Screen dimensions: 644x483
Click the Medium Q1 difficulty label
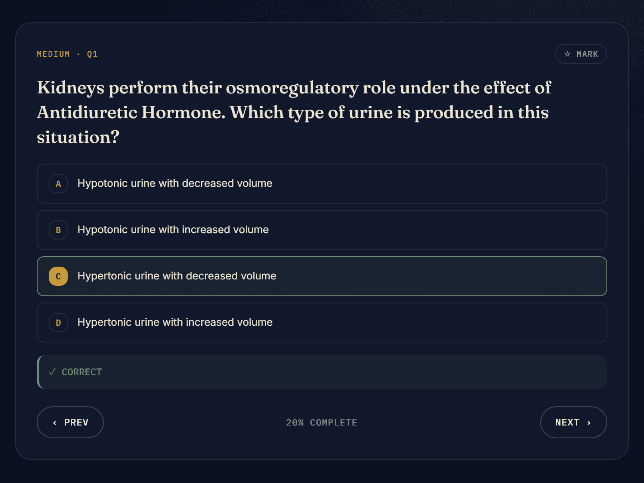pyautogui.click(x=67, y=54)
